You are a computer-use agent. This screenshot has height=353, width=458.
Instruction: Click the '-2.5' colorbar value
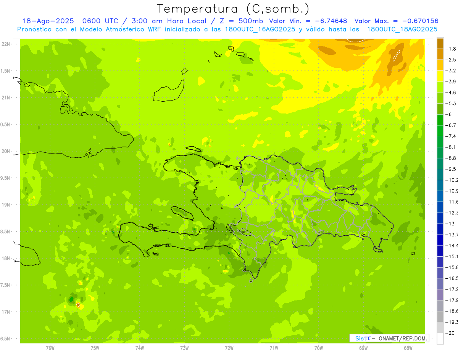point(451,60)
